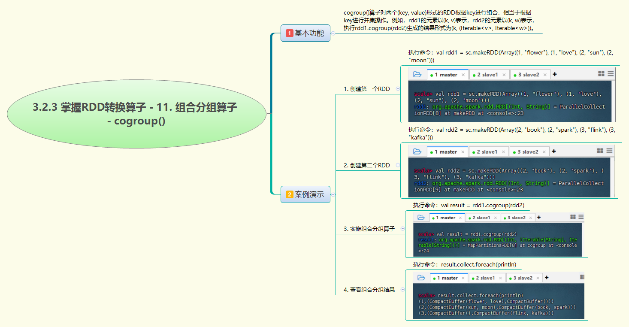
Task: Open folder icon in cogroup result terminal
Action: point(421,218)
